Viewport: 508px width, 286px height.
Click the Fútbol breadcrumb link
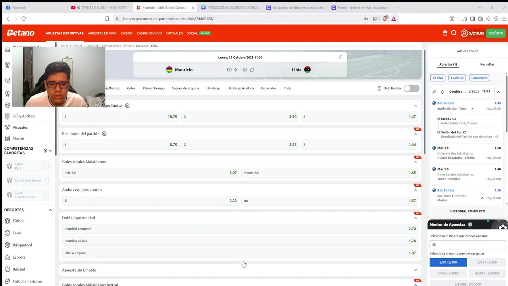click(x=77, y=46)
